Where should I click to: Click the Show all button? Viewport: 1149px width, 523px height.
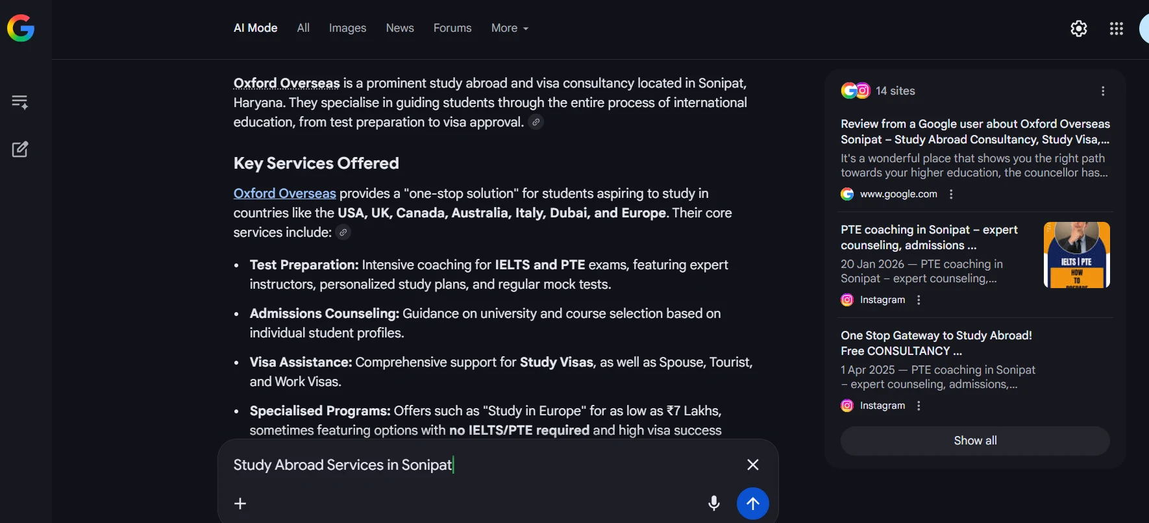coord(975,441)
